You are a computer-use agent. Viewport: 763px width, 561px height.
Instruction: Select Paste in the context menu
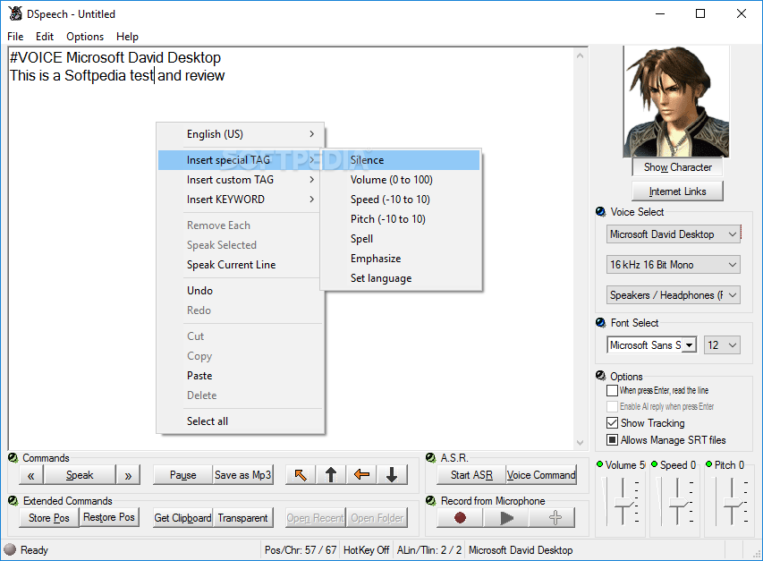point(242,376)
